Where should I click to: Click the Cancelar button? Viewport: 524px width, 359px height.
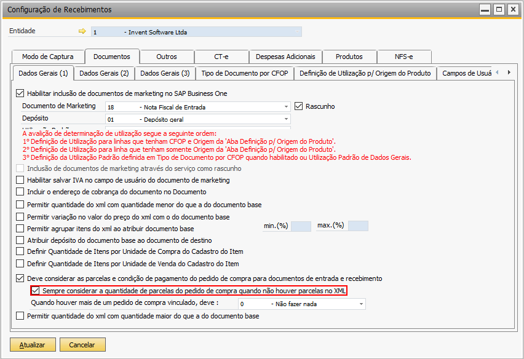click(x=82, y=345)
